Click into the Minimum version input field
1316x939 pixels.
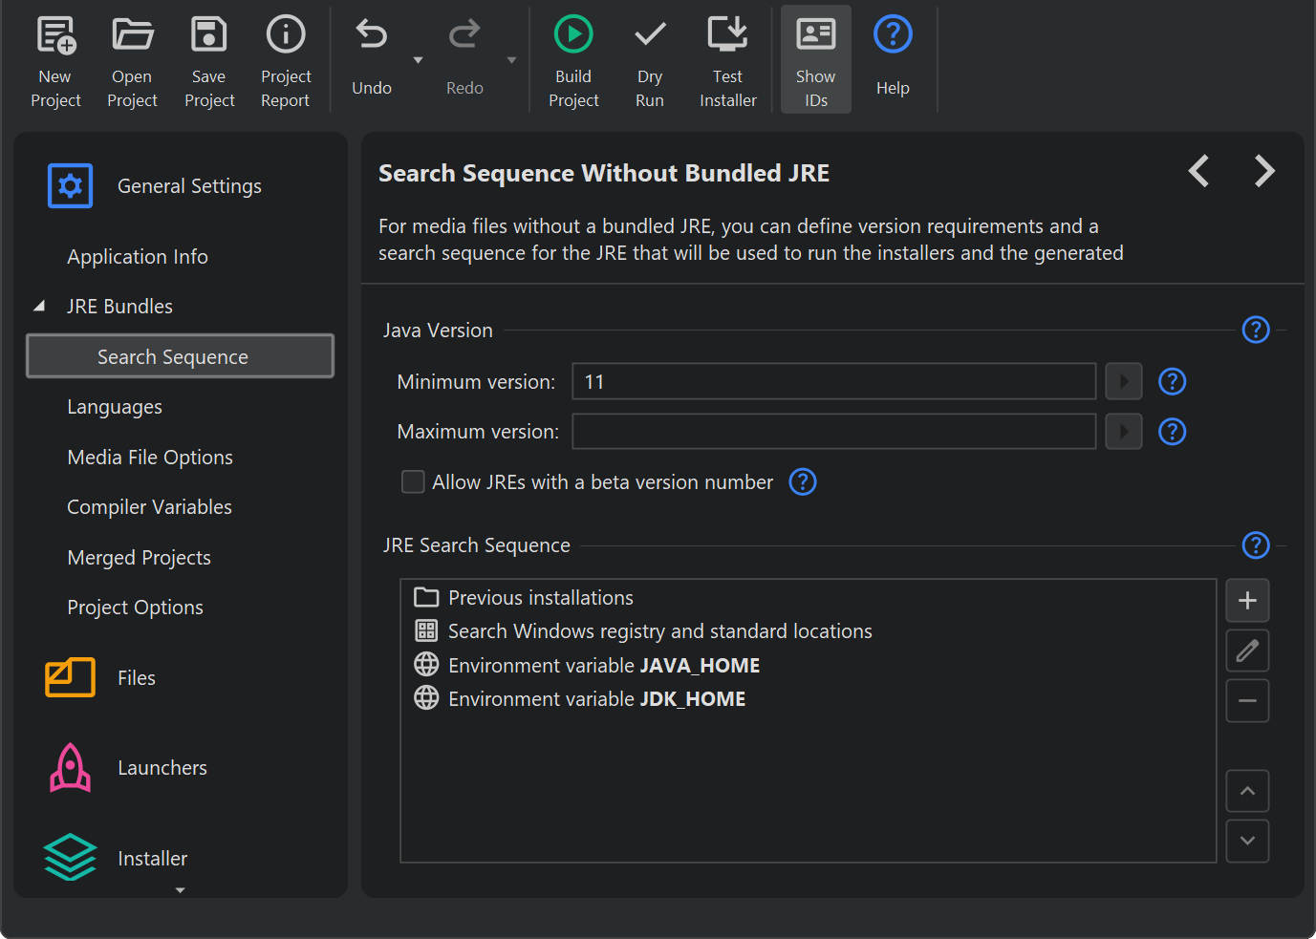pyautogui.click(x=833, y=382)
